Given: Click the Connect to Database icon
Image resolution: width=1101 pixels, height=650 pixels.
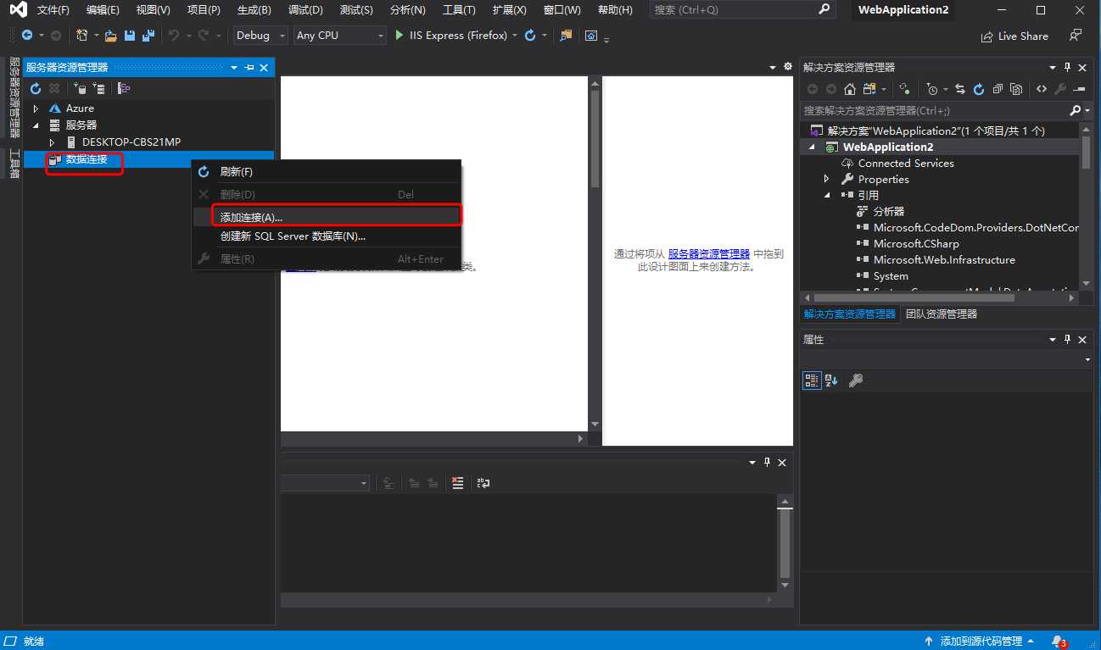Looking at the screenshot, I should pos(79,88).
